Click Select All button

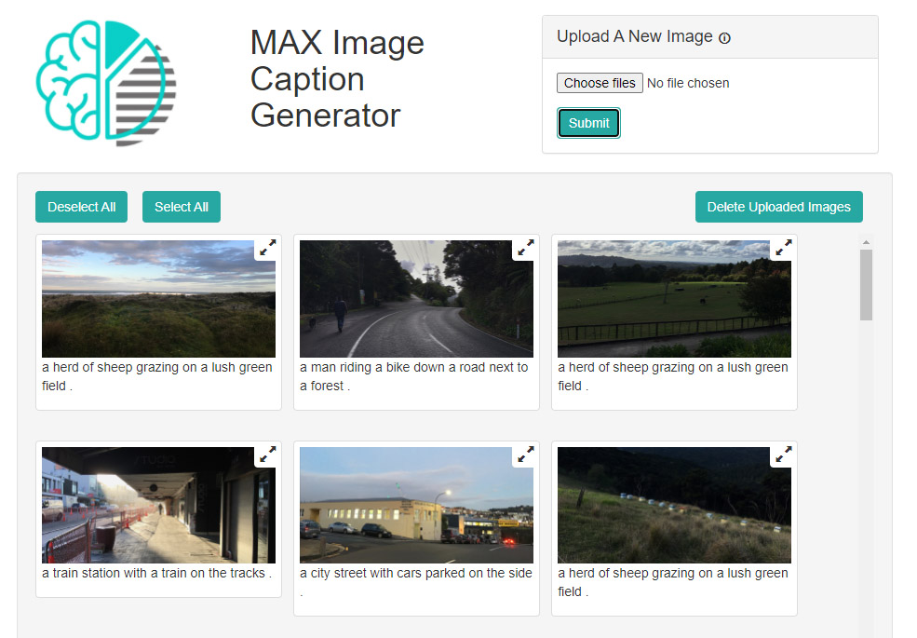[182, 207]
